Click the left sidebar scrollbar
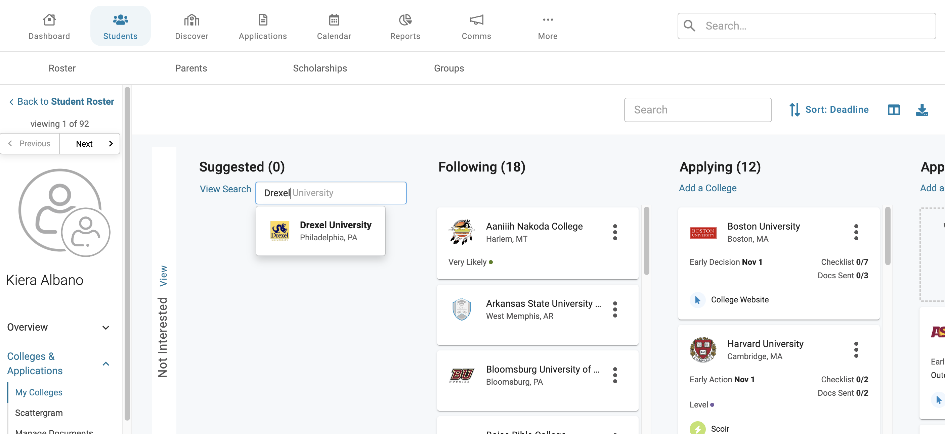Screen dimensions: 945x434 point(127,254)
